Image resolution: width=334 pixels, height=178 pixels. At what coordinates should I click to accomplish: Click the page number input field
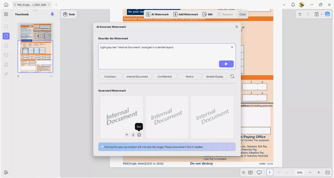tap(270, 172)
